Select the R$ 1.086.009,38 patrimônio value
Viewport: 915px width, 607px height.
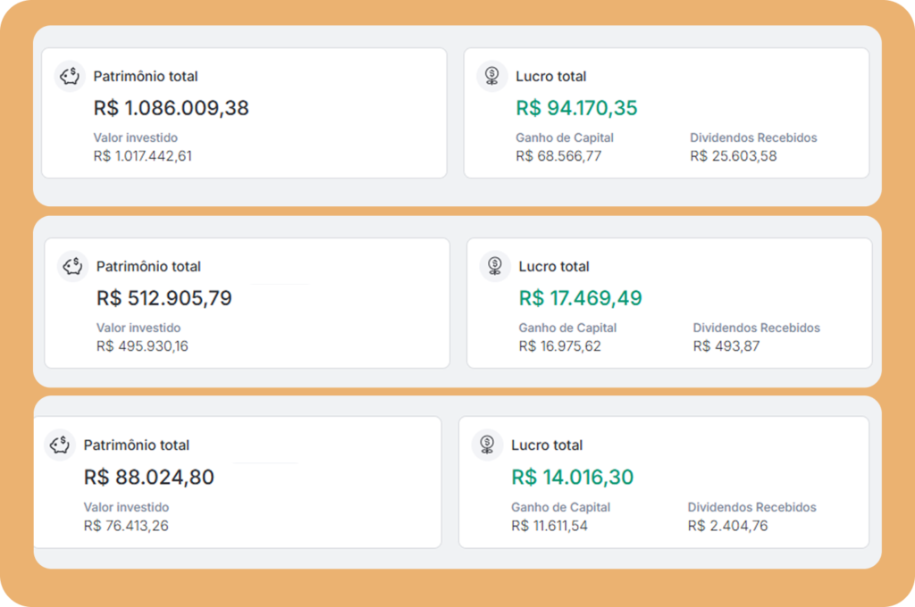pos(171,108)
